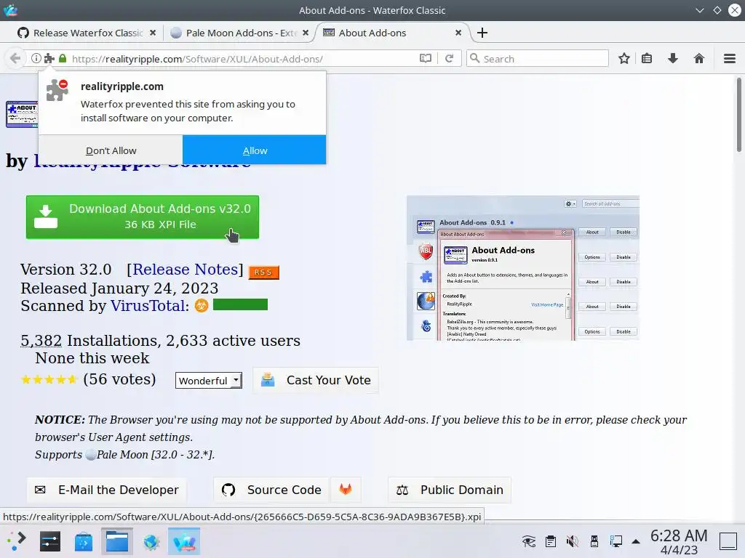Open the globe web browser taskbar icon
745x558 pixels.
pos(151,541)
